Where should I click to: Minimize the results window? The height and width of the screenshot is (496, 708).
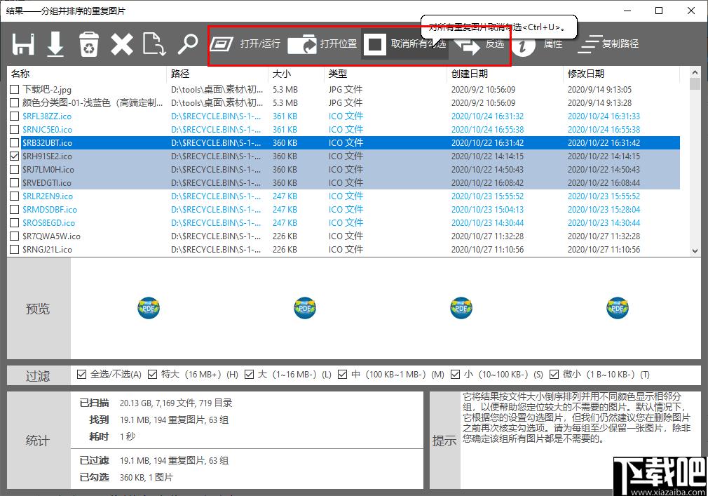[x=627, y=11]
